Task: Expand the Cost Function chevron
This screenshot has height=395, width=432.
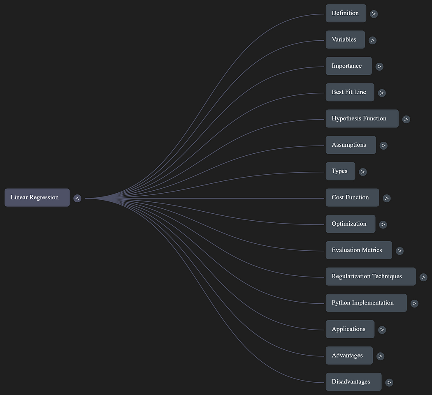Action: 386,198
